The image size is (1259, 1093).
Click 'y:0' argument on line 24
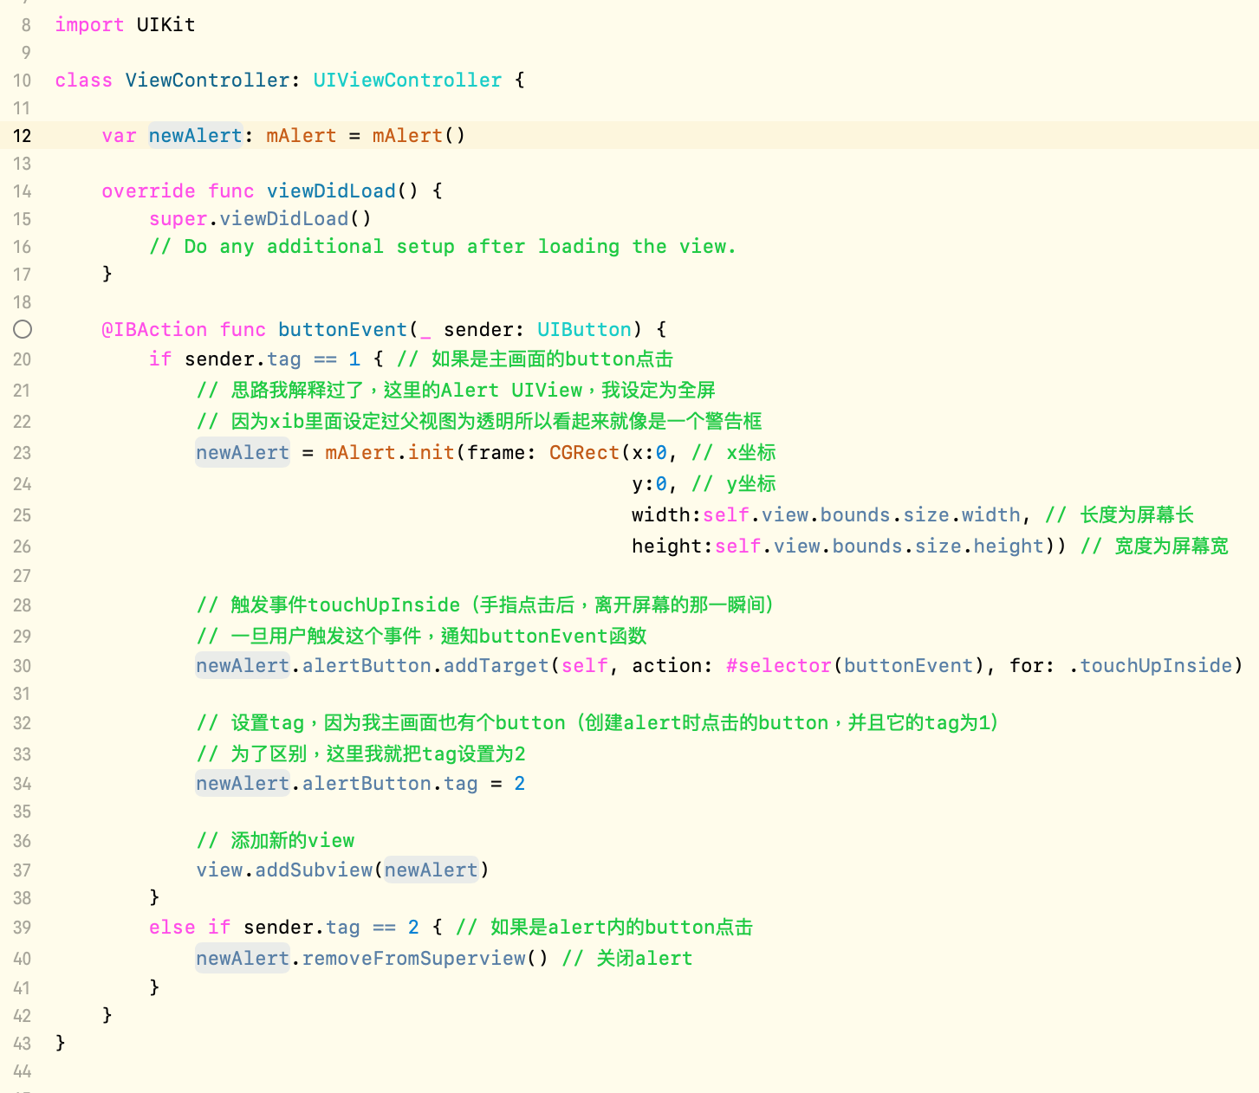(649, 484)
